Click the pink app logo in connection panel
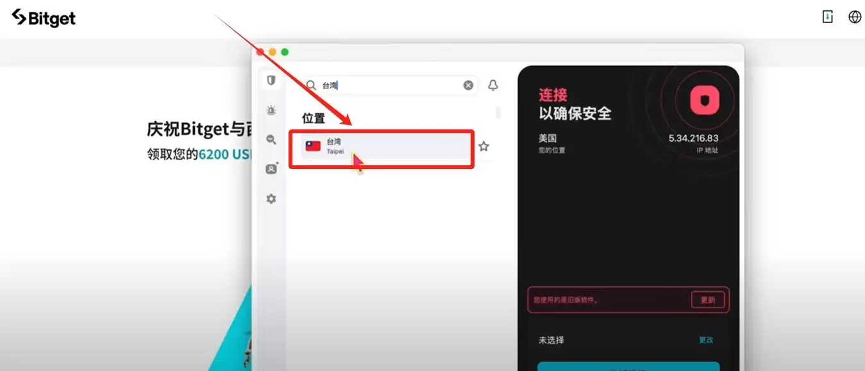Screen dimensions: 865x371 pyautogui.click(x=703, y=101)
